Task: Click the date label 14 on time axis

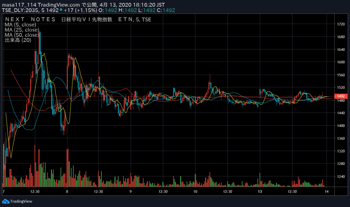Action: [326, 192]
